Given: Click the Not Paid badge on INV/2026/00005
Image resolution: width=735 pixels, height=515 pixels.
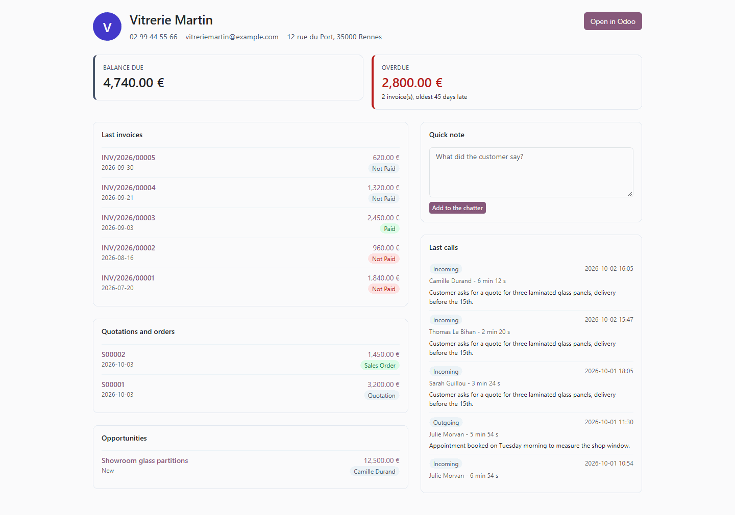Looking at the screenshot, I should (x=383, y=169).
